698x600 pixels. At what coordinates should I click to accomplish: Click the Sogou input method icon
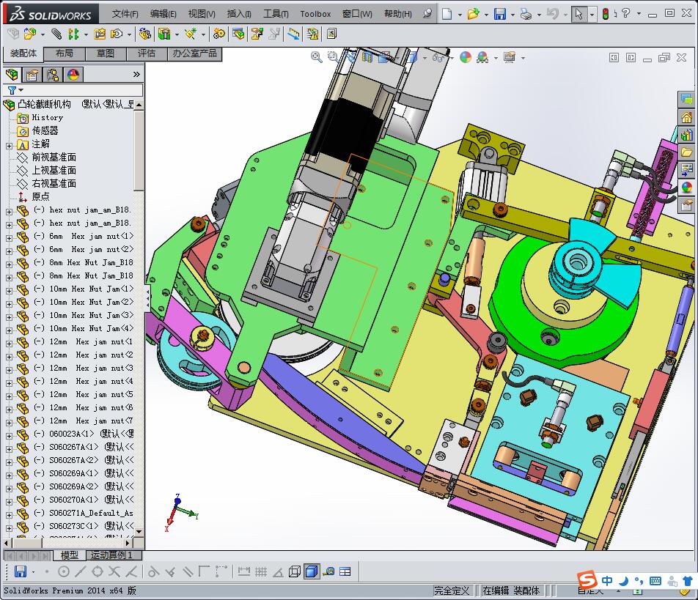pyautogui.click(x=587, y=579)
